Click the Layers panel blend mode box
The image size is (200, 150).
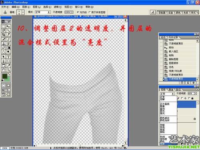click(x=167, y=94)
